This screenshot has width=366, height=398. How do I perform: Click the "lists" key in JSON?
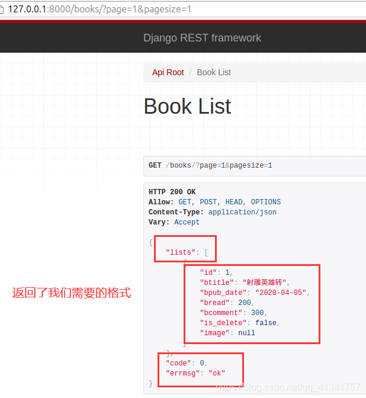point(181,252)
